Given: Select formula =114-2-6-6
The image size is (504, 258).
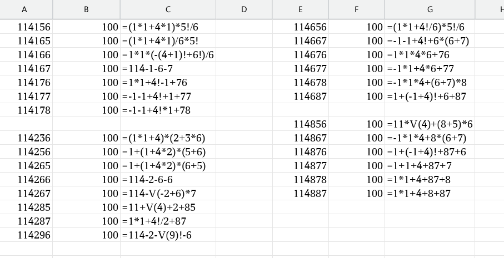Looking at the screenshot, I should point(168,180).
